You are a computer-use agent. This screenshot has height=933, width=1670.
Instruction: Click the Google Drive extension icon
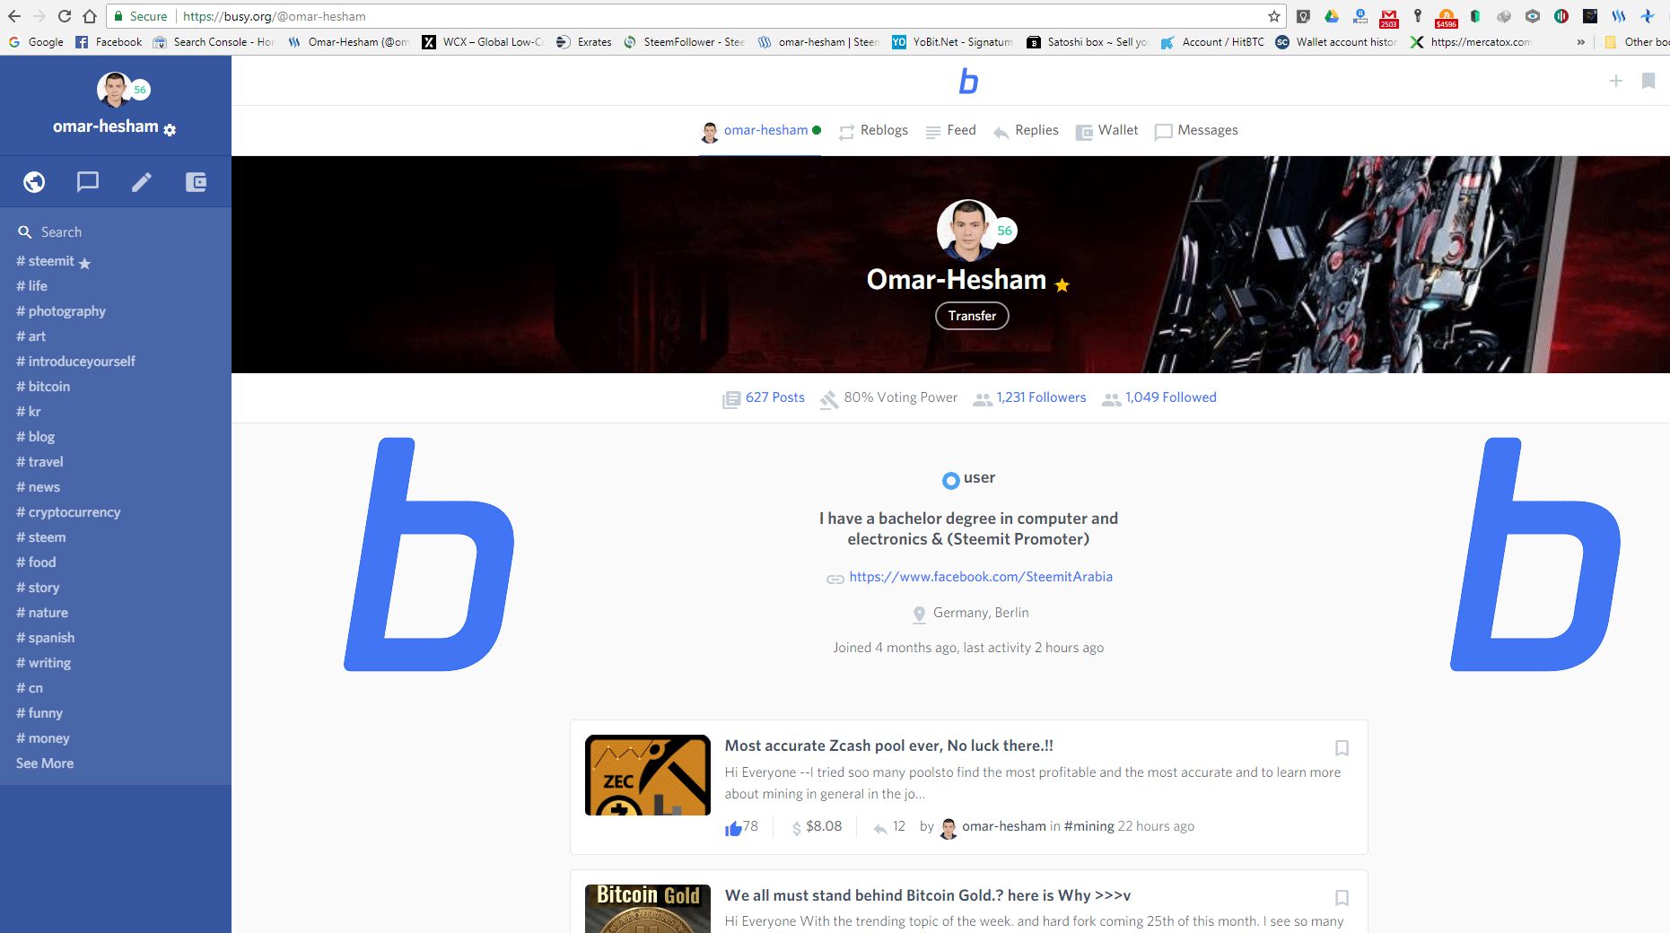(1332, 16)
